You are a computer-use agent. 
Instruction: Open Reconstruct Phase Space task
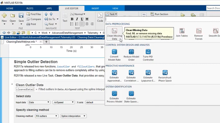[165, 76]
